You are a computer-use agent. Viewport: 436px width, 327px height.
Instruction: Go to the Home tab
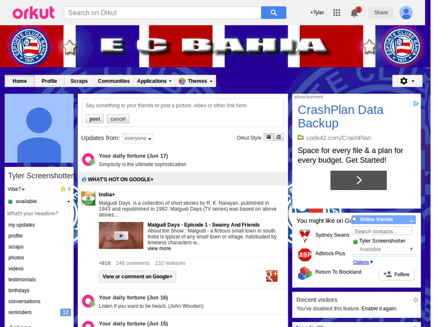(x=20, y=81)
